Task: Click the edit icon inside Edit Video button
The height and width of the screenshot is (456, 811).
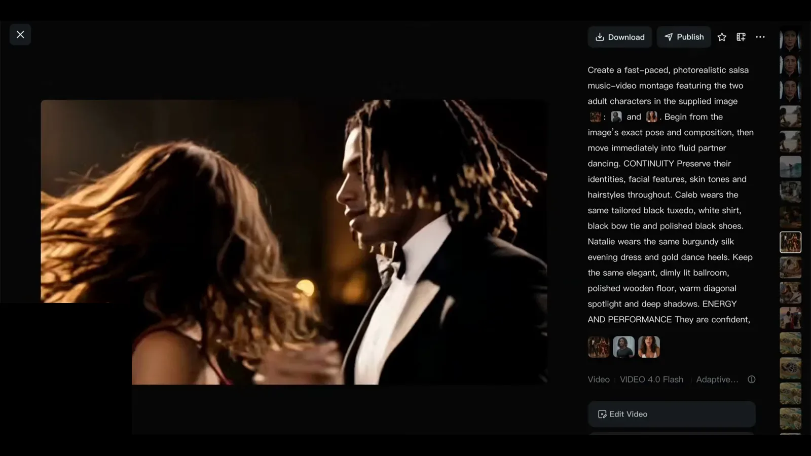Action: pyautogui.click(x=602, y=414)
